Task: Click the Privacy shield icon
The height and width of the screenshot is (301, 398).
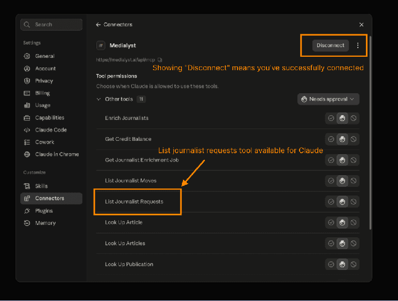Action: coord(27,80)
